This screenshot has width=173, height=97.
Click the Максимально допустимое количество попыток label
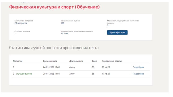coord(123,22)
